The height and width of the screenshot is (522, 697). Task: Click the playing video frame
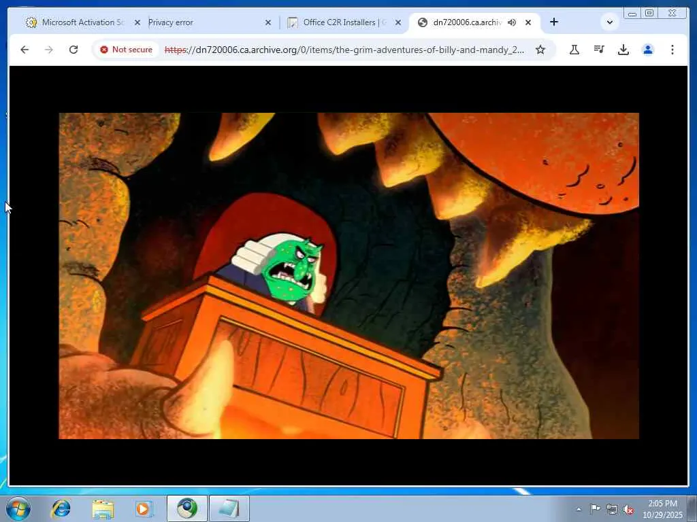(349, 276)
